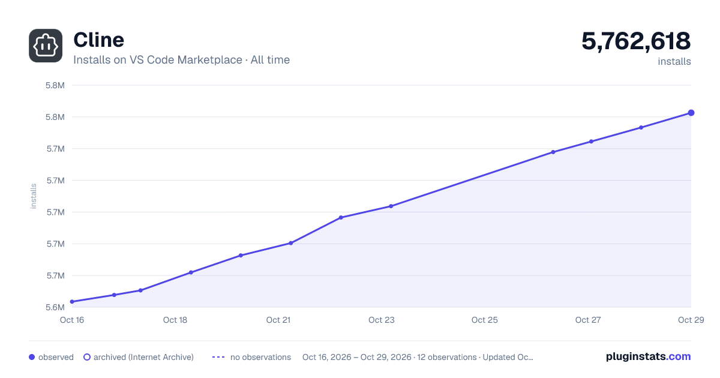The image size is (720, 378).
Task: Click the 'installs' label beneath the total count
Action: click(x=674, y=61)
